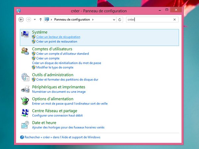Screen dimensions: 199x149
Task: Close the Panneau de configuration window
Action: [176, 10]
